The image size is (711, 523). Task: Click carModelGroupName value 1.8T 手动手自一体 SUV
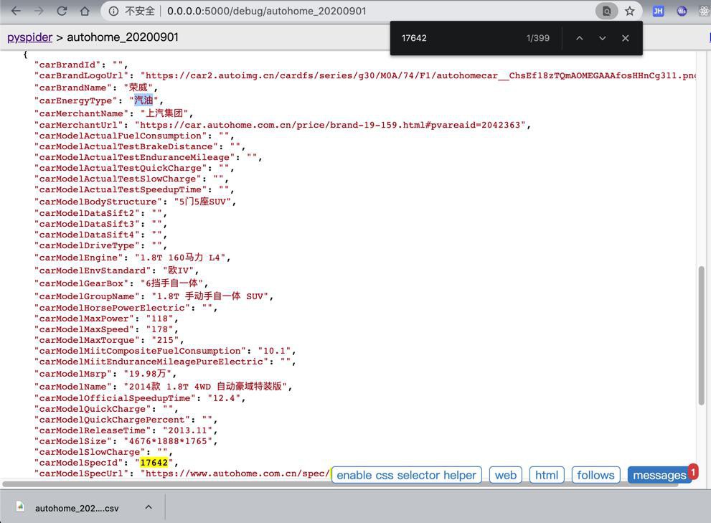[x=210, y=296]
